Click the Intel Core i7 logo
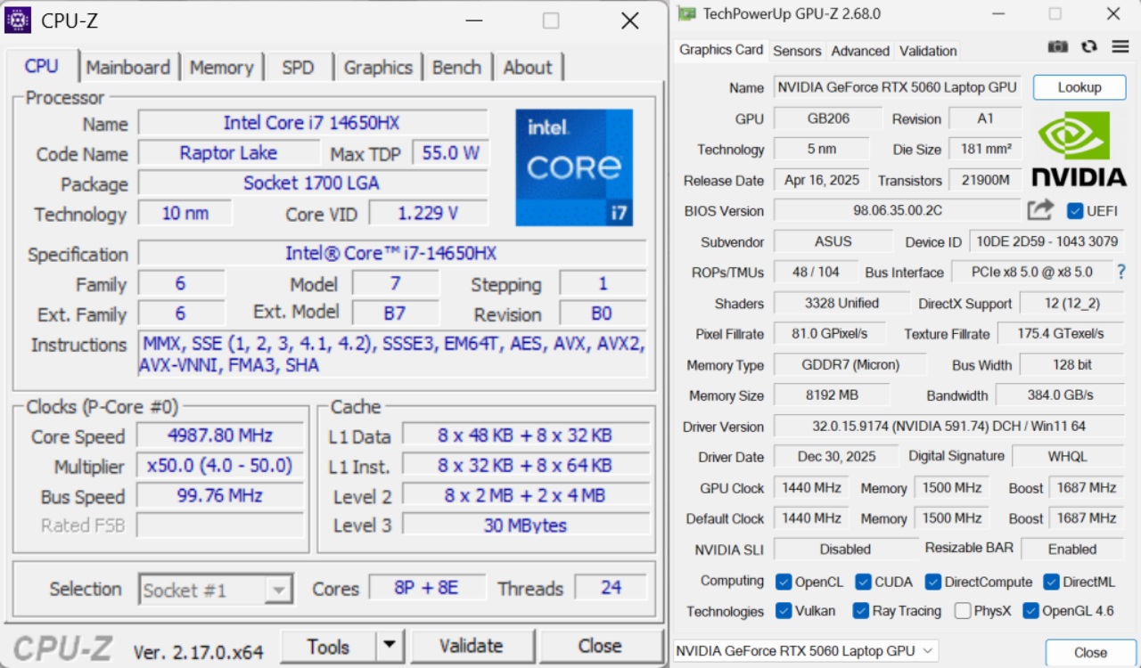This screenshot has width=1141, height=668. pyautogui.click(x=573, y=167)
